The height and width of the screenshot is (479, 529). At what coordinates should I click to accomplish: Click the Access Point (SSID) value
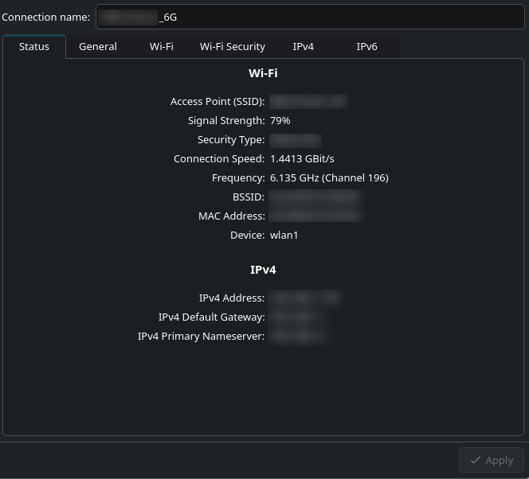308,102
